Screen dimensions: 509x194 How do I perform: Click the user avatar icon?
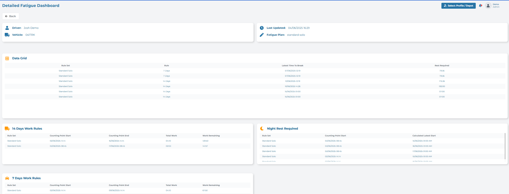click(x=488, y=6)
